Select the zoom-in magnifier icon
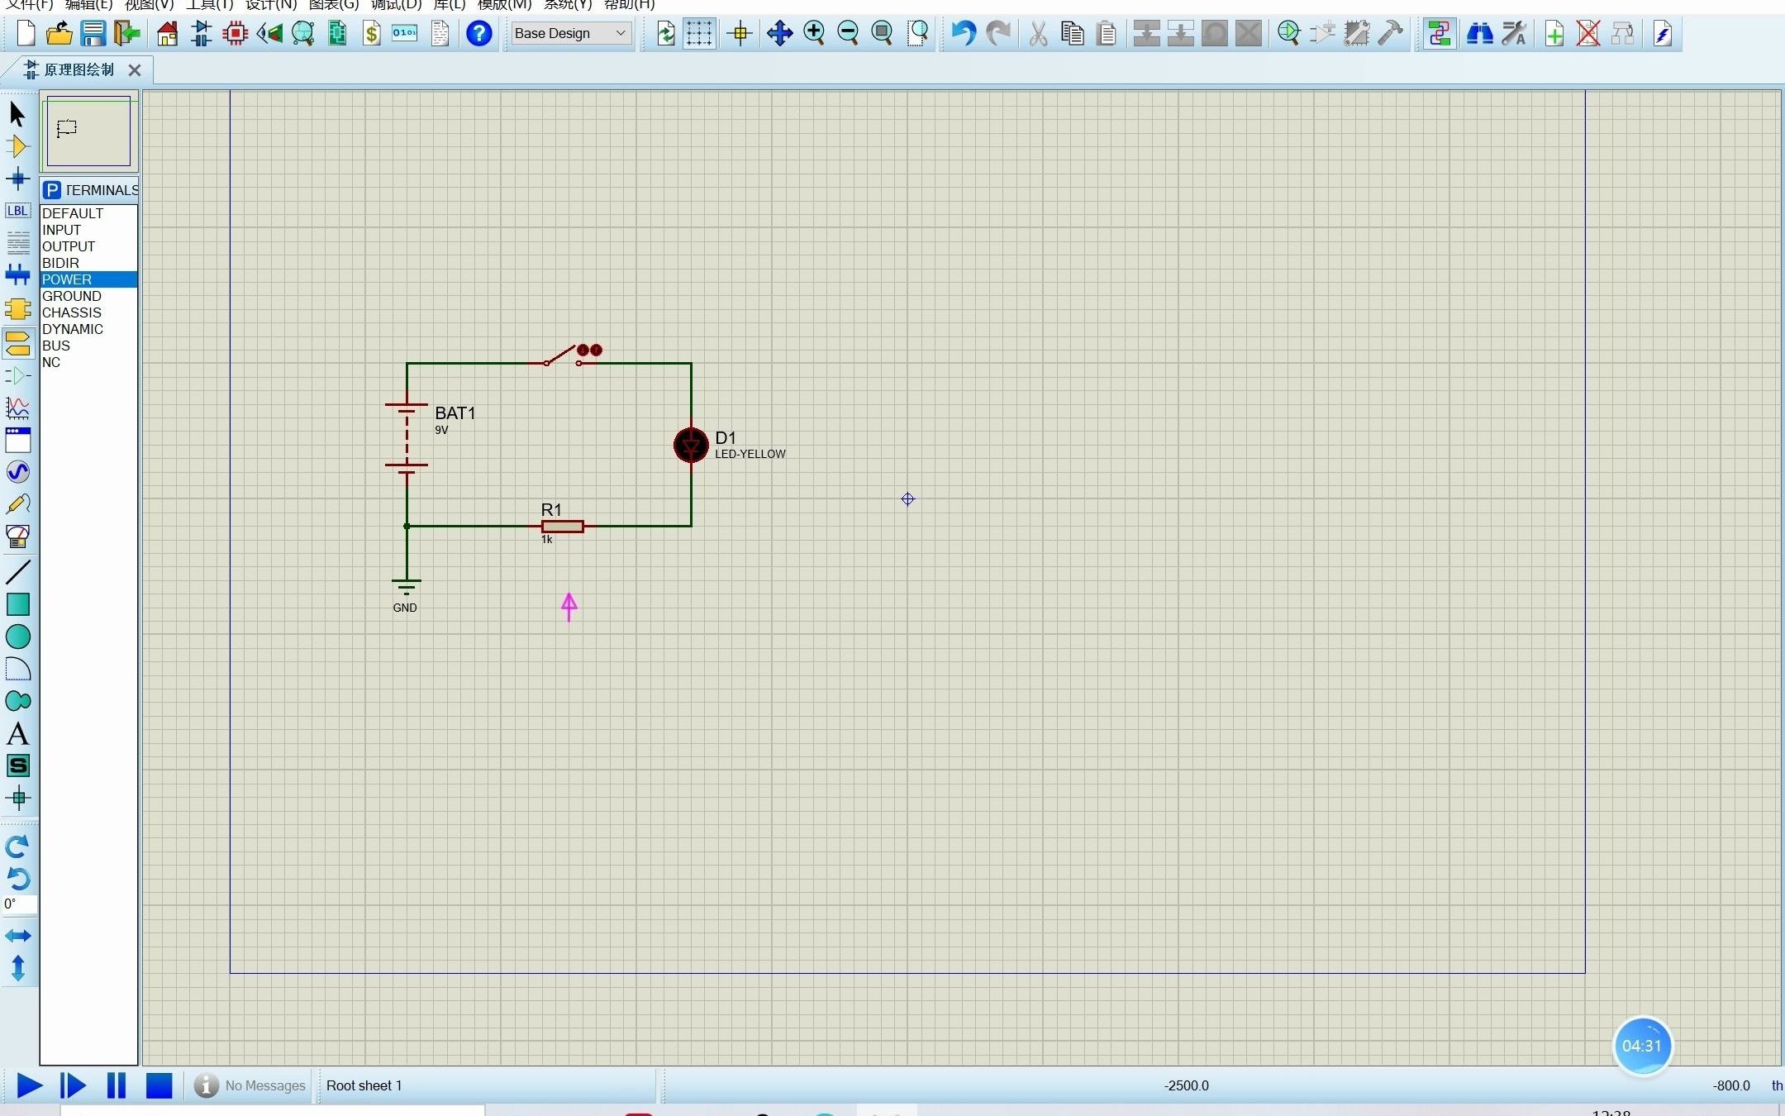Viewport: 1785px width, 1116px height. coord(813,33)
